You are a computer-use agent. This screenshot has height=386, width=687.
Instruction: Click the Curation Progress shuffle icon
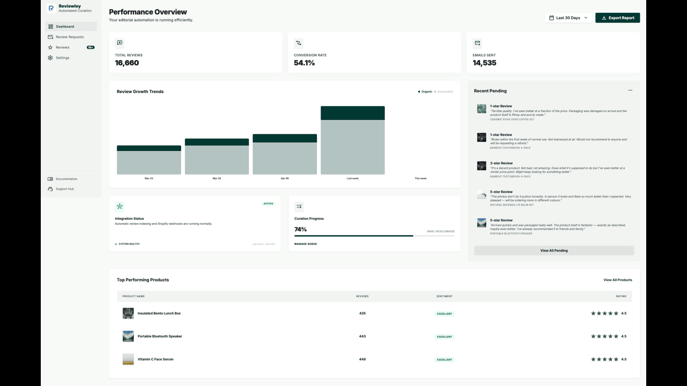(299, 206)
